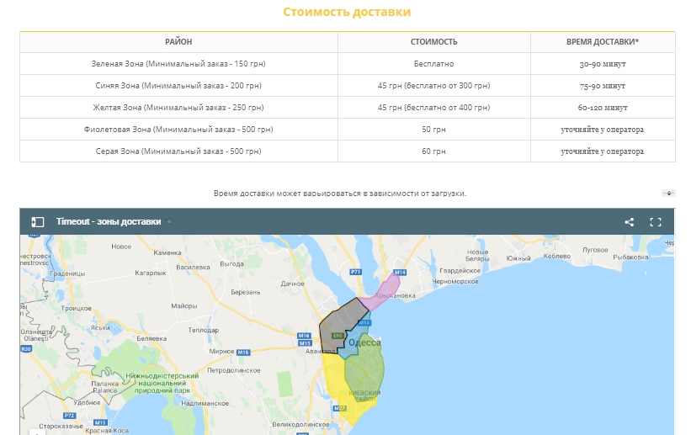Open the map in fullscreen view
691x435 pixels.
click(x=656, y=222)
